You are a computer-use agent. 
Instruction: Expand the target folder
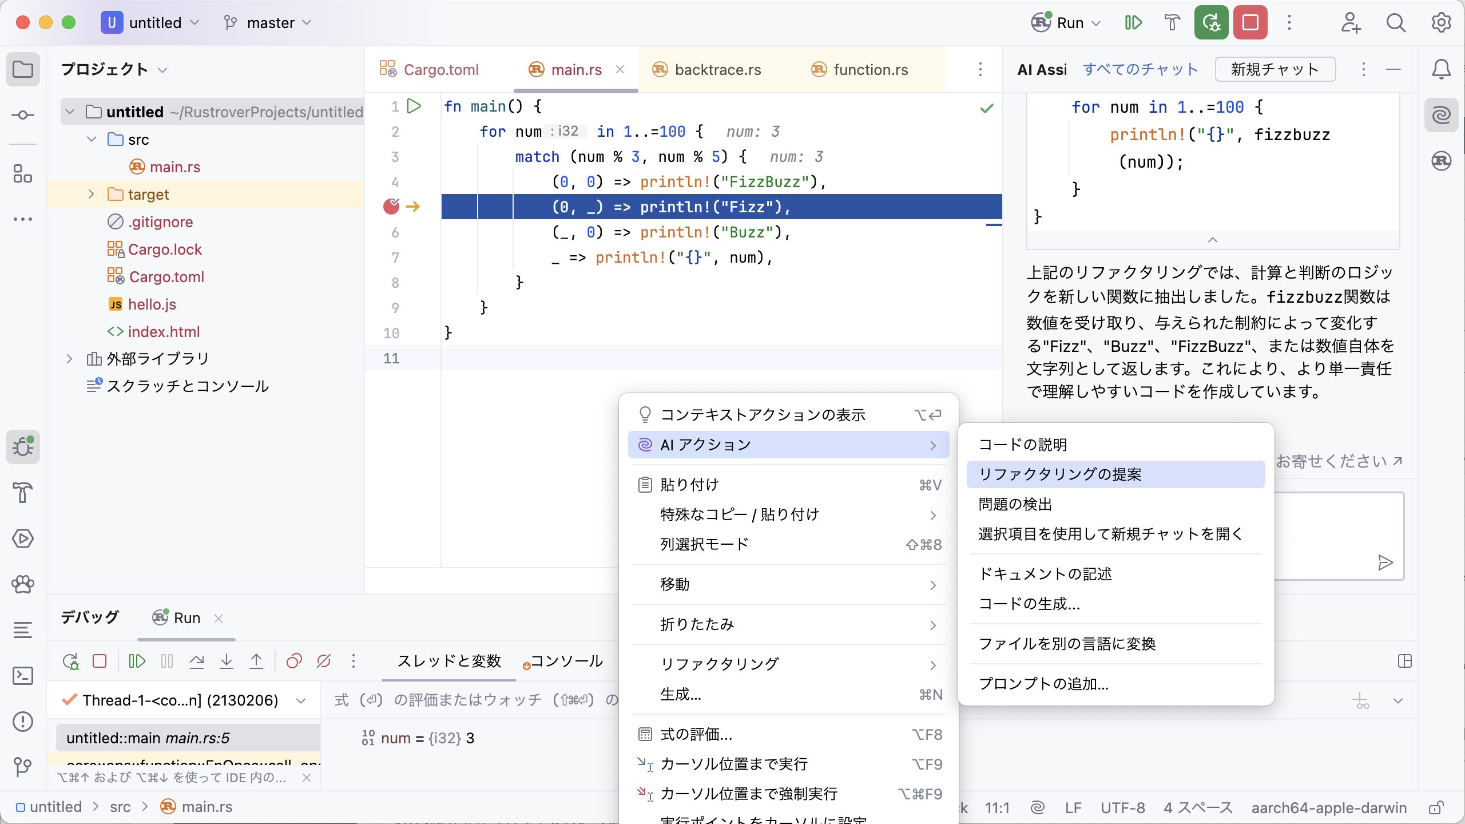coord(92,194)
